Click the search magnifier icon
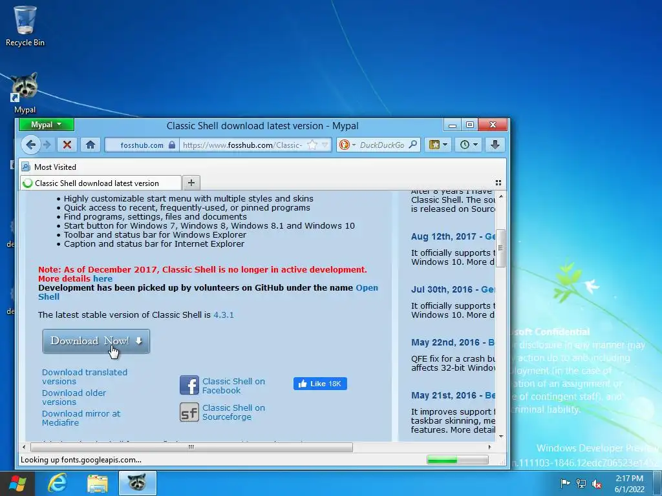The width and height of the screenshot is (662, 496). [x=413, y=145]
